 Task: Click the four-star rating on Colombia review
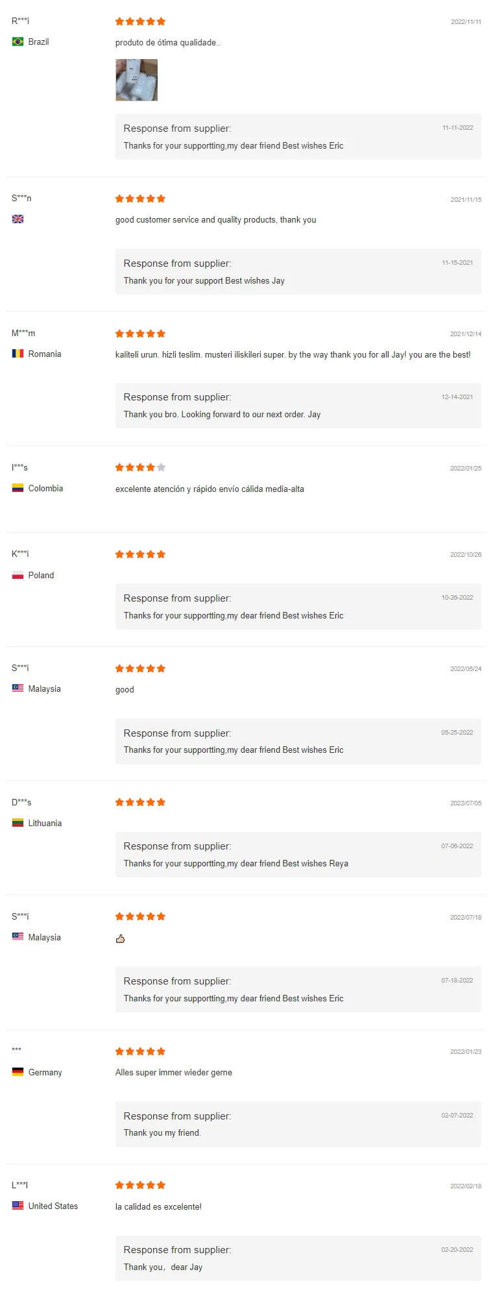(140, 467)
